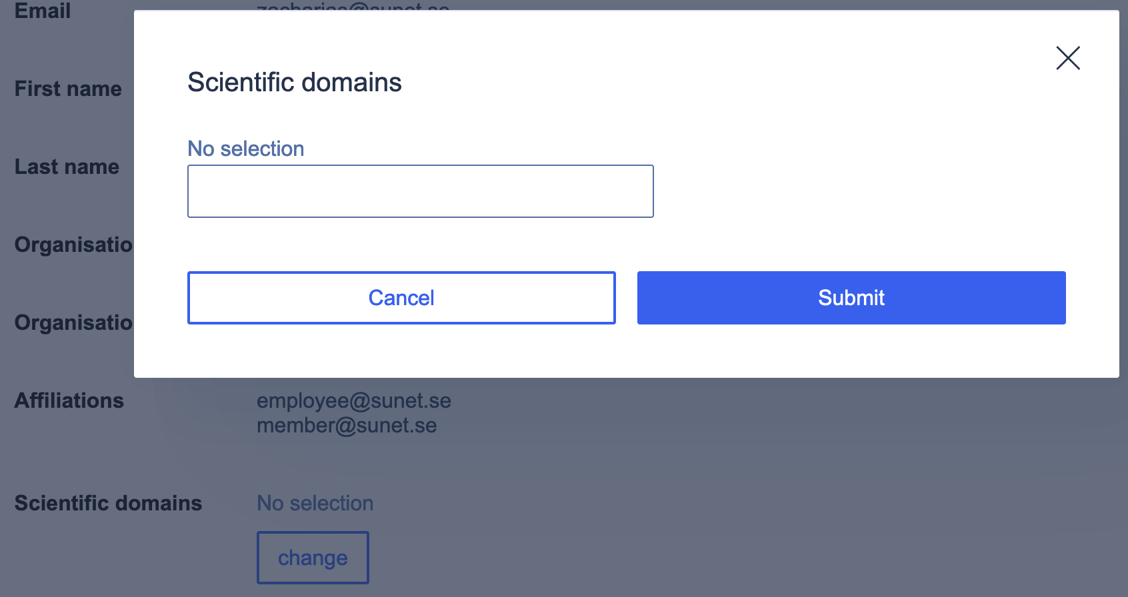
Task: Click the Email field label
Action: [x=43, y=10]
